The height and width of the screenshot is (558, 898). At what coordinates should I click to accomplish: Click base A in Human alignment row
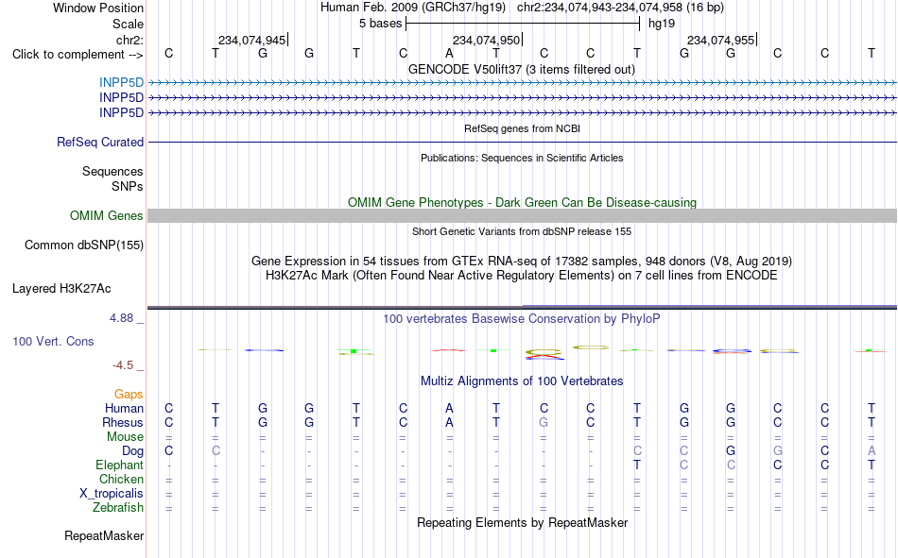(x=449, y=408)
